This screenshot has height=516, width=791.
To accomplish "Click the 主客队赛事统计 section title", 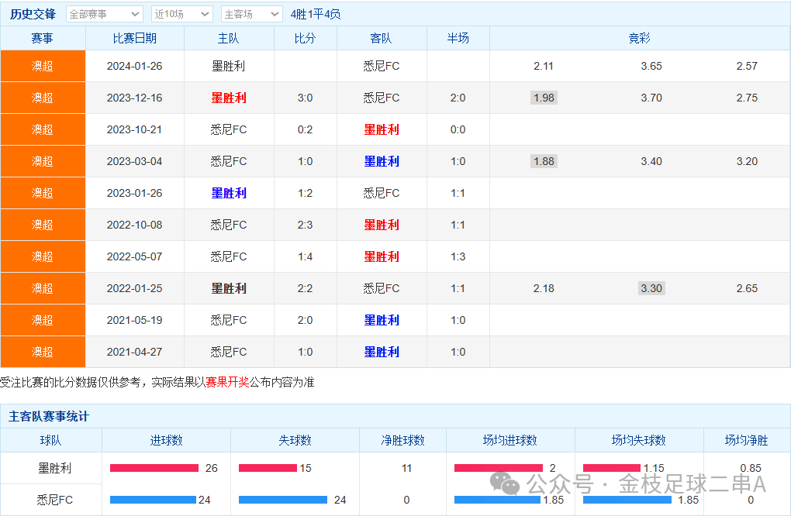I will click(x=49, y=416).
